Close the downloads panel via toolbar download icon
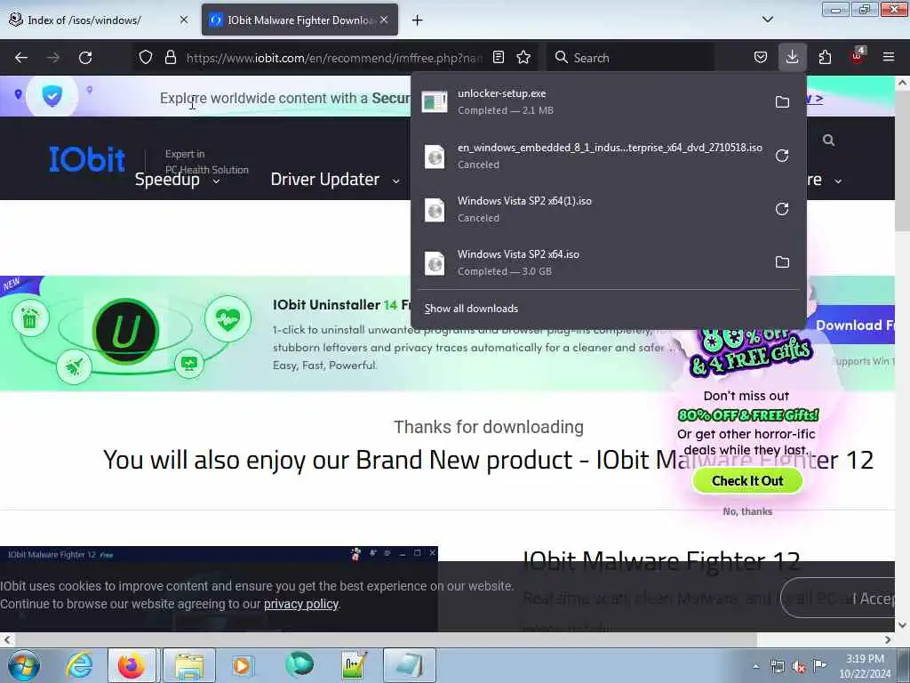910x683 pixels. point(792,58)
